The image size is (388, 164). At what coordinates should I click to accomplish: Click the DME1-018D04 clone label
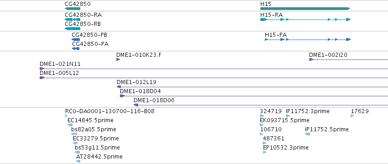click(x=140, y=91)
